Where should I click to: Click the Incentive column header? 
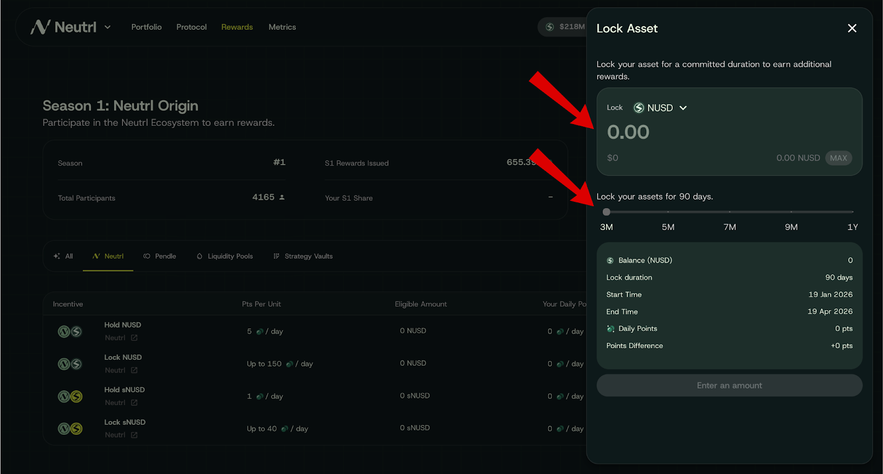[x=68, y=304]
